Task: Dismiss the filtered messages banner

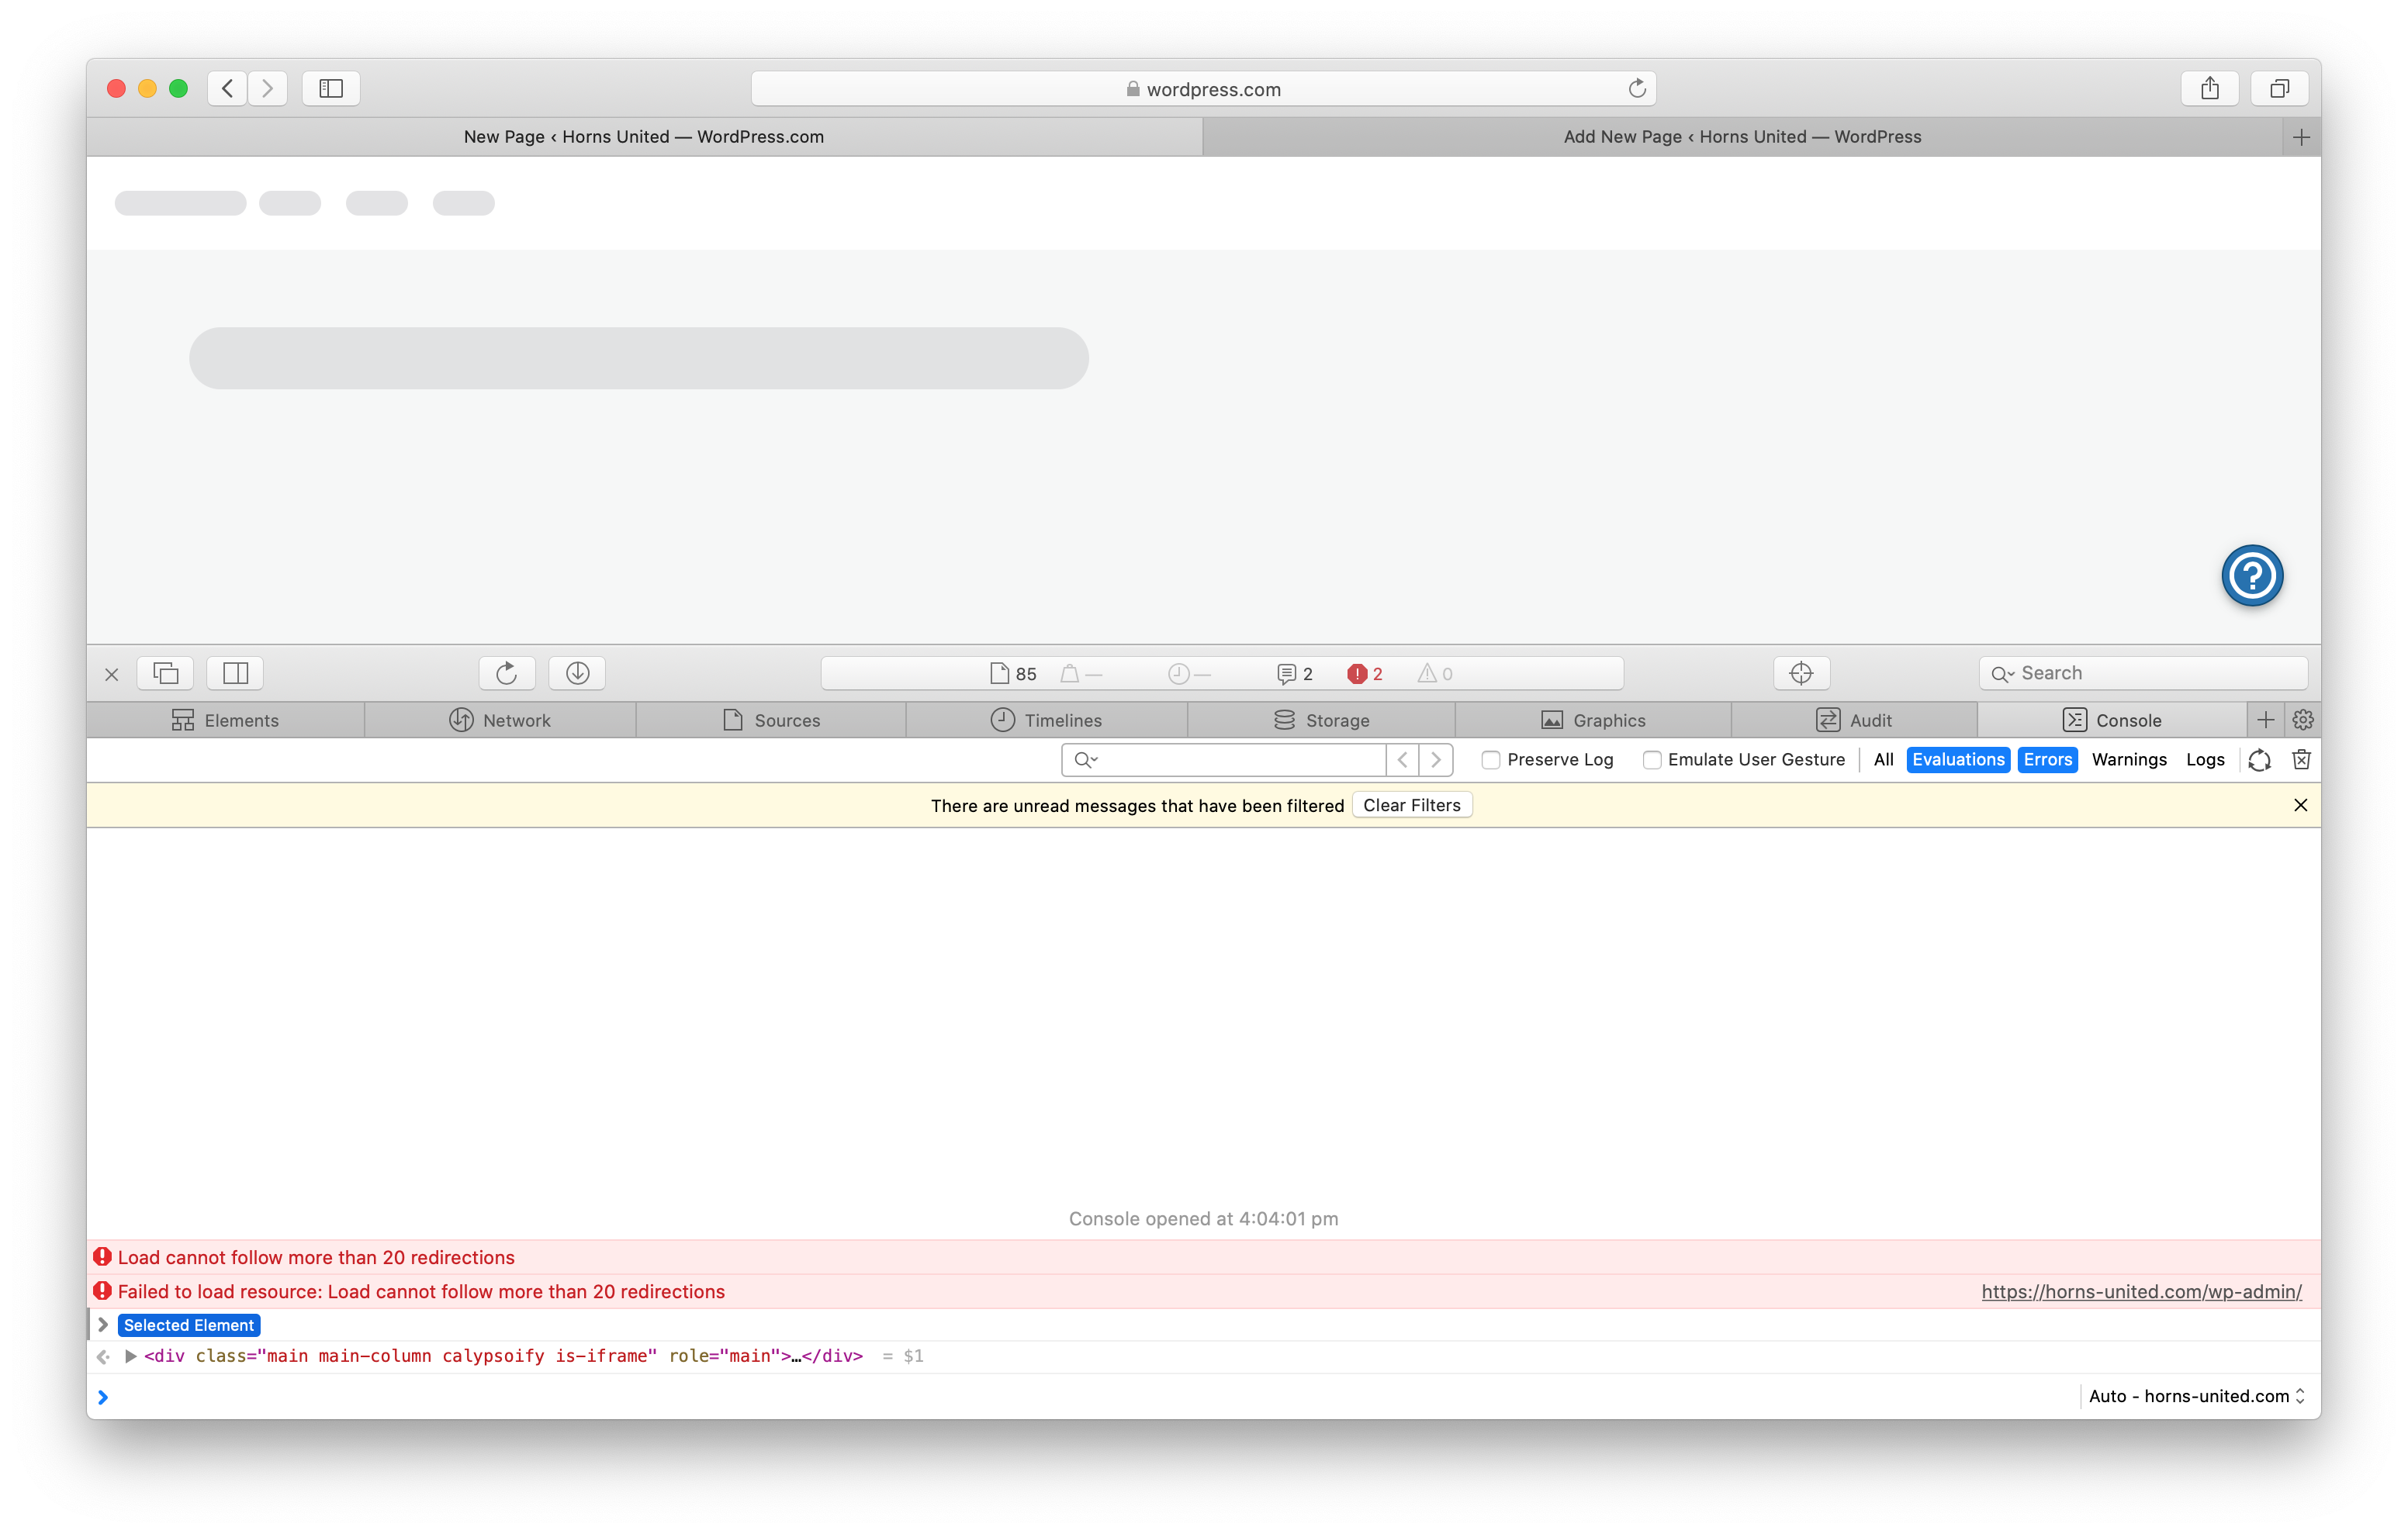Action: click(2300, 805)
